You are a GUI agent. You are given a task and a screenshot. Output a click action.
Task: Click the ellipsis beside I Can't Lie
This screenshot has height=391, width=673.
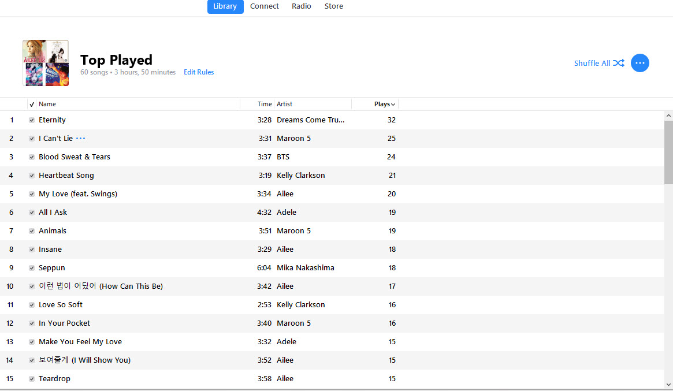coord(81,139)
